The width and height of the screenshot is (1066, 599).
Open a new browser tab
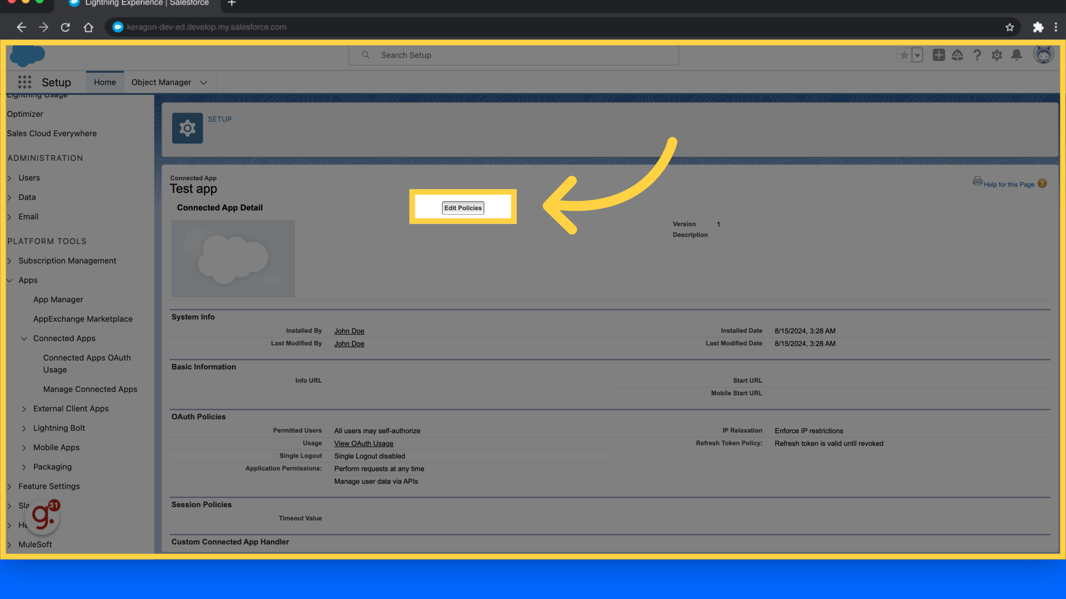point(232,3)
